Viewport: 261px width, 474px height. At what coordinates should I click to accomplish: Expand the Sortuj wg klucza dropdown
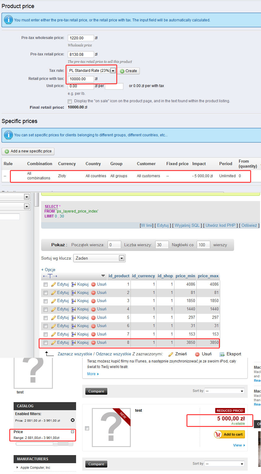[x=122, y=258]
